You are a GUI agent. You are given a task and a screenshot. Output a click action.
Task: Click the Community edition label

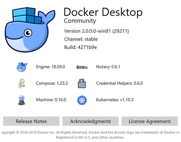tap(80, 21)
